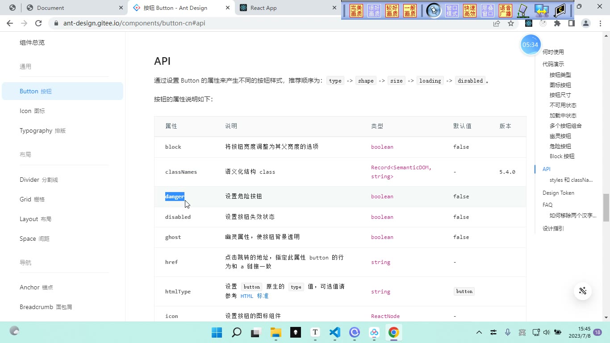This screenshot has height=343, width=610.
Task: Click the floating magic-wand theme button
Action: (583, 291)
